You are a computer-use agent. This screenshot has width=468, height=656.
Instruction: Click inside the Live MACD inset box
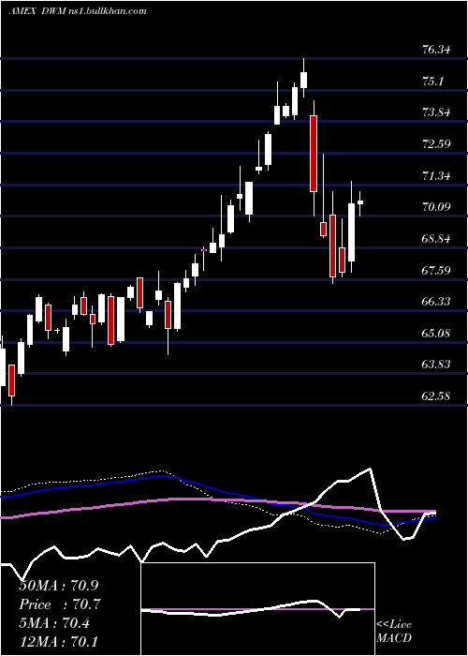pos(257,609)
